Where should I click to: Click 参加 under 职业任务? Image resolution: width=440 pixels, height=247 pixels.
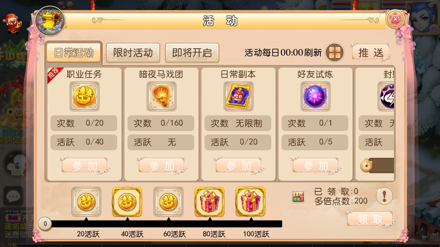(x=85, y=166)
